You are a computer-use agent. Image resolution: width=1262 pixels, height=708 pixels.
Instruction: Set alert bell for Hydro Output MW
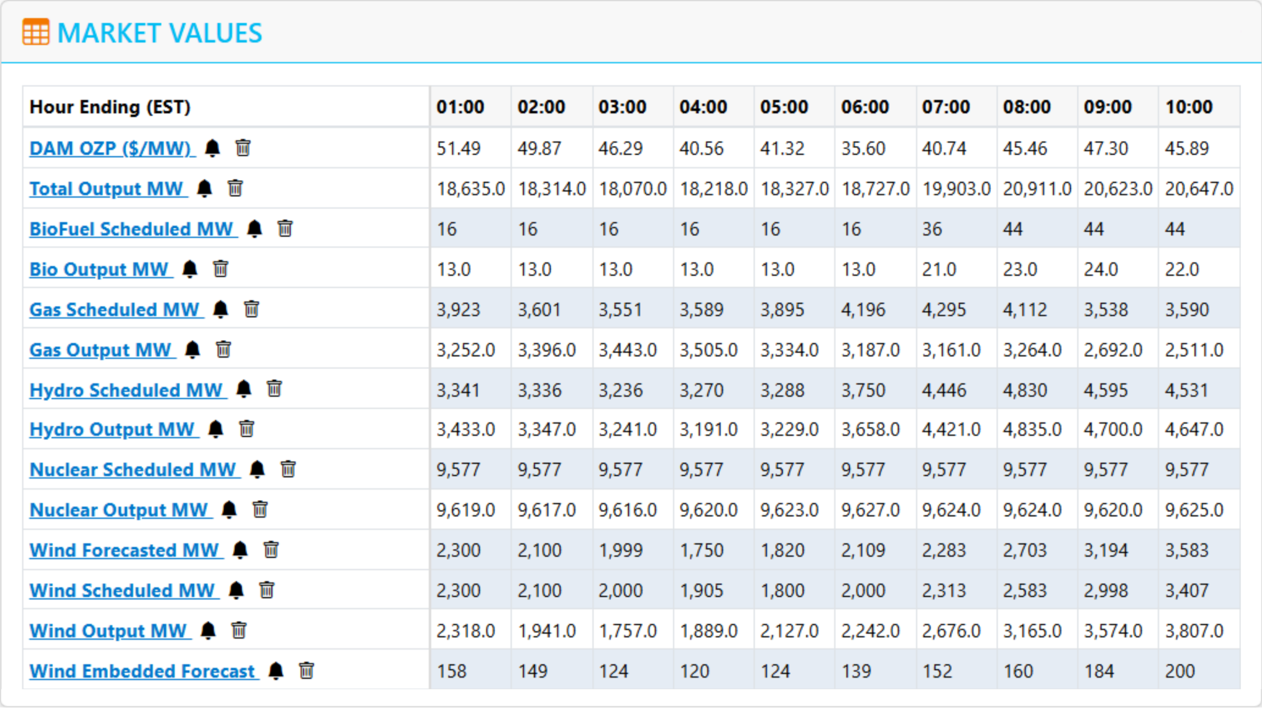tap(216, 429)
